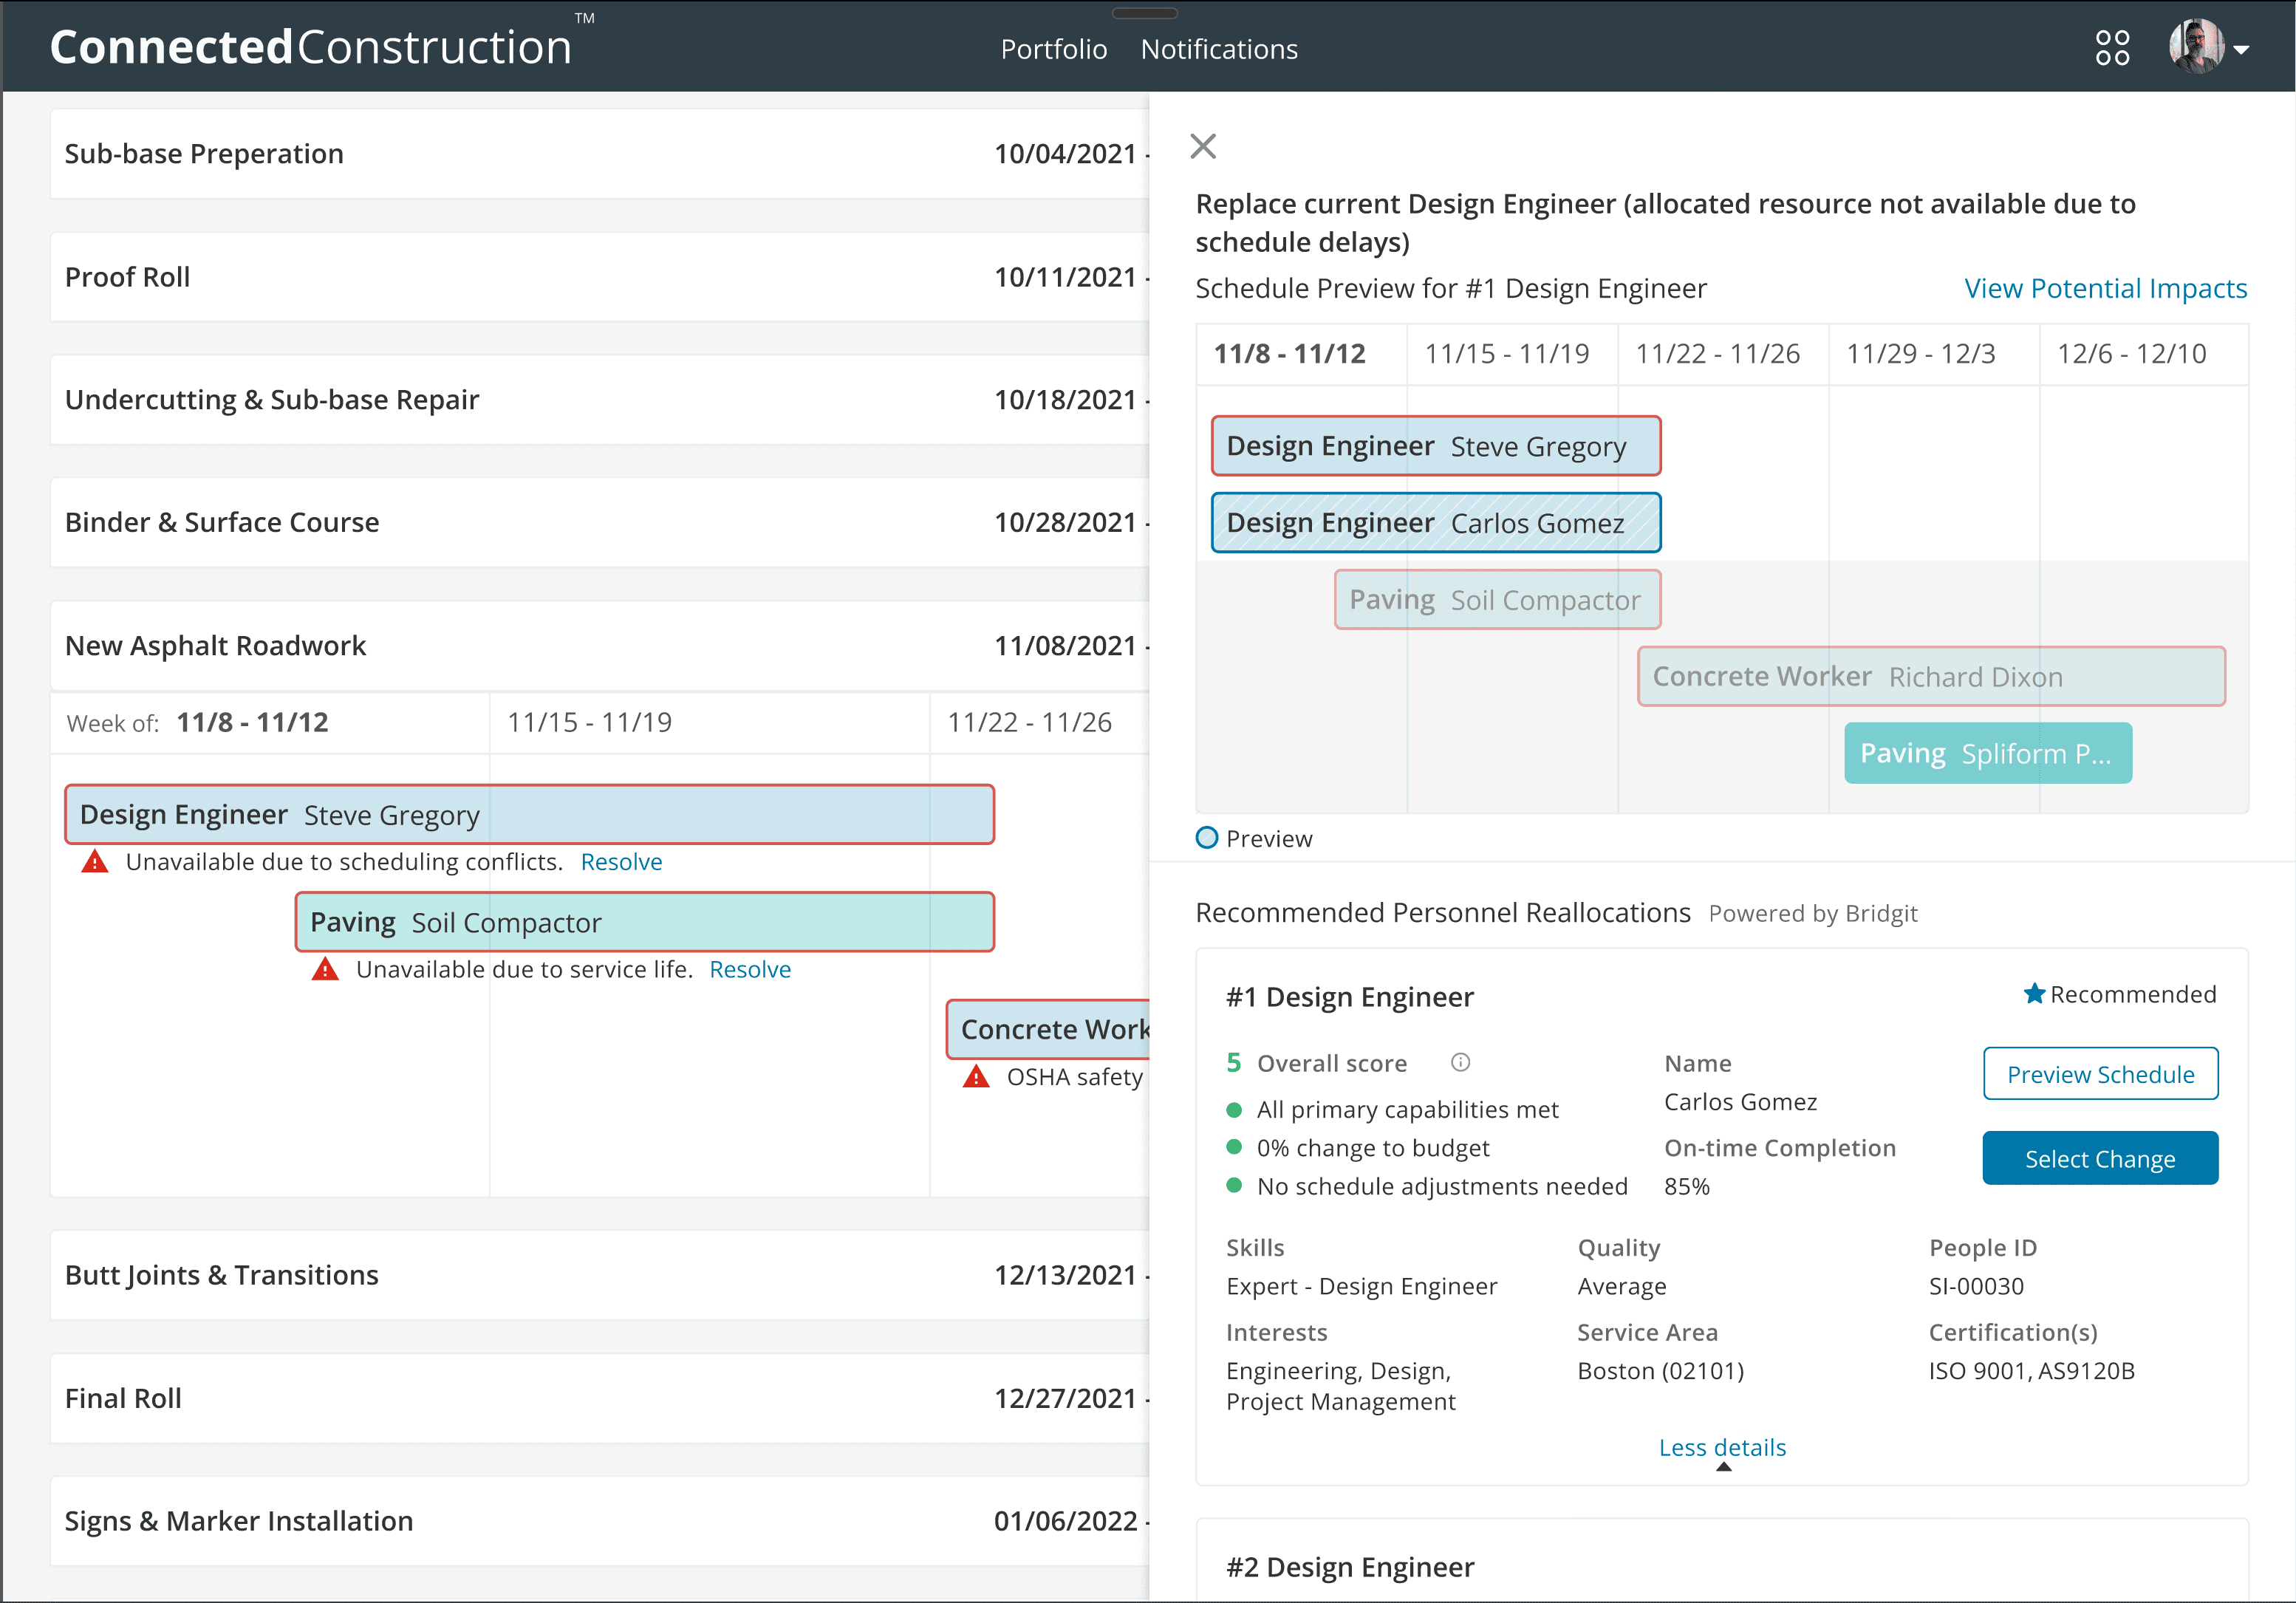Open the apps grid icon in header
Screen dimensions: 2296x1603
point(2112,48)
